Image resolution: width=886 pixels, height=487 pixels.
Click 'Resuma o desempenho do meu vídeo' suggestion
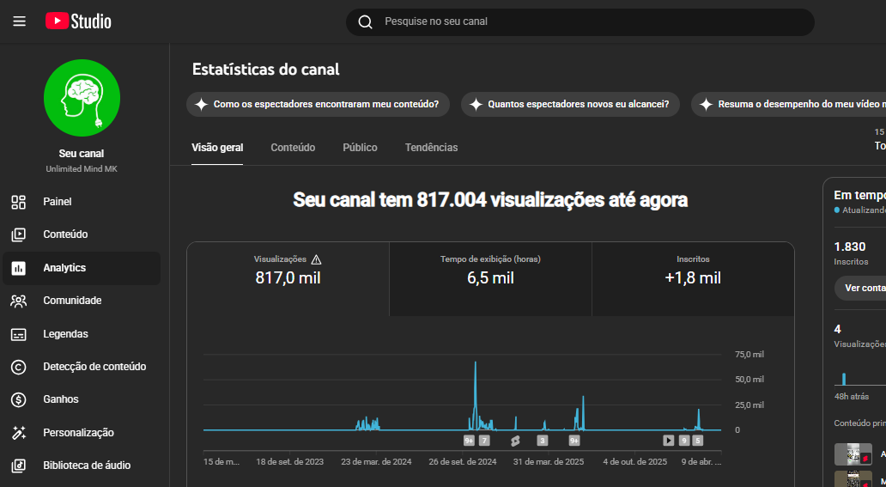coord(789,105)
